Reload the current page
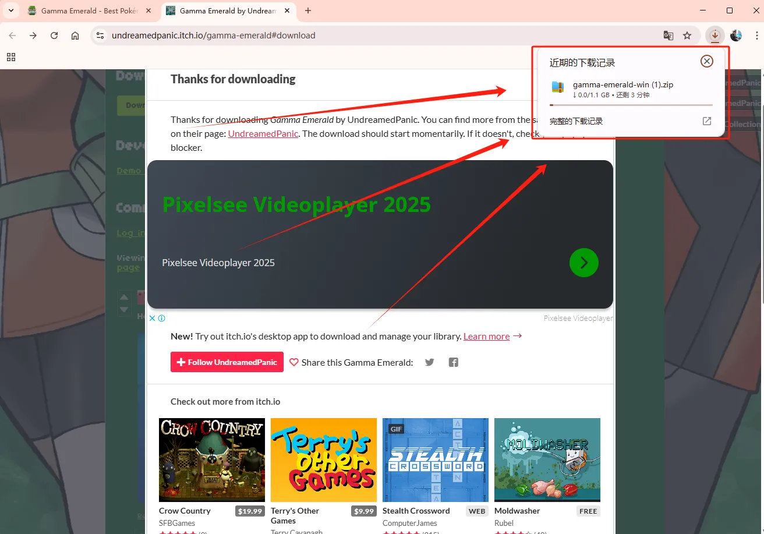Viewport: 764px width, 534px height. tap(54, 36)
